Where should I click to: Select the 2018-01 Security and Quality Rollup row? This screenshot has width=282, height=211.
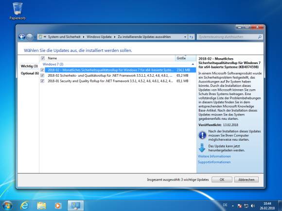click(x=118, y=81)
